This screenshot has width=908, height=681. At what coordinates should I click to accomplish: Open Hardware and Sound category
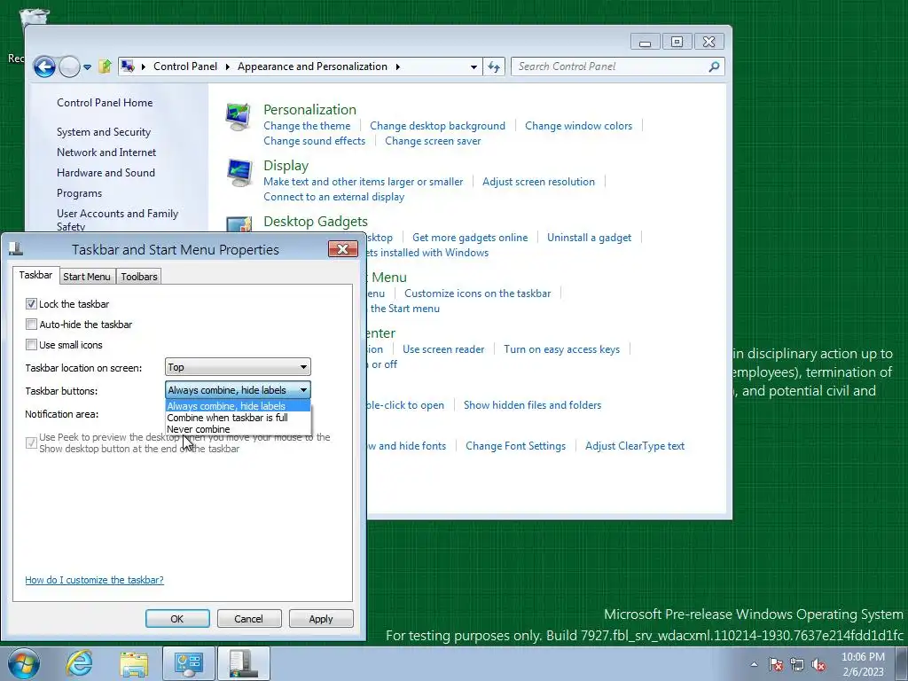point(106,173)
